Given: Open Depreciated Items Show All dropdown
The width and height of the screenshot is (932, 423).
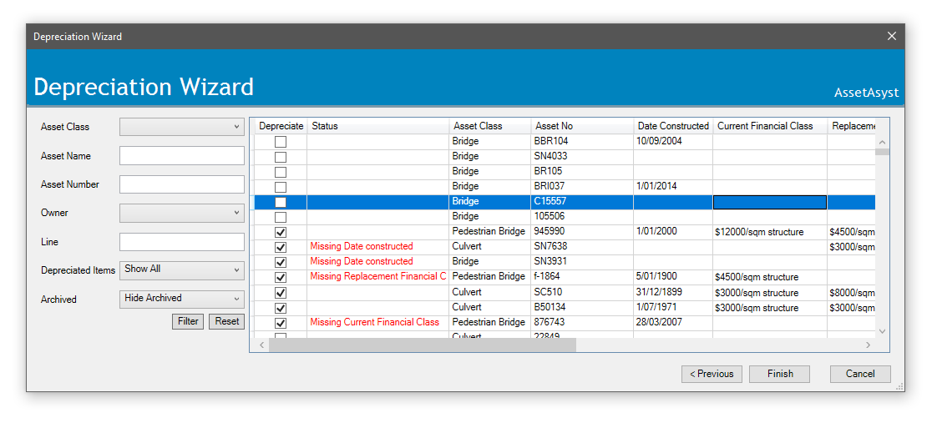Looking at the screenshot, I should (182, 269).
